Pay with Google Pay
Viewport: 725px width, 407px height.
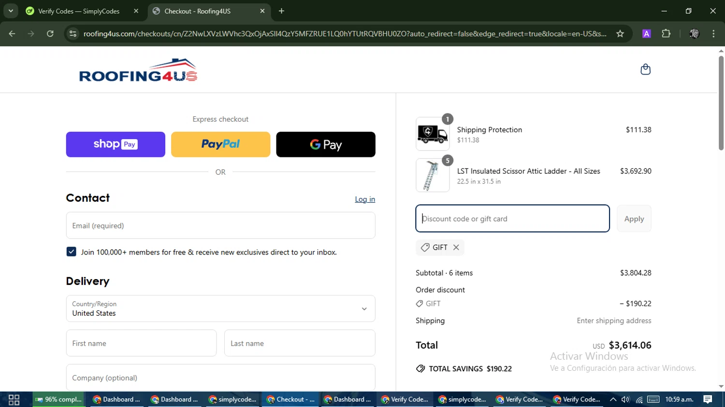click(x=326, y=144)
